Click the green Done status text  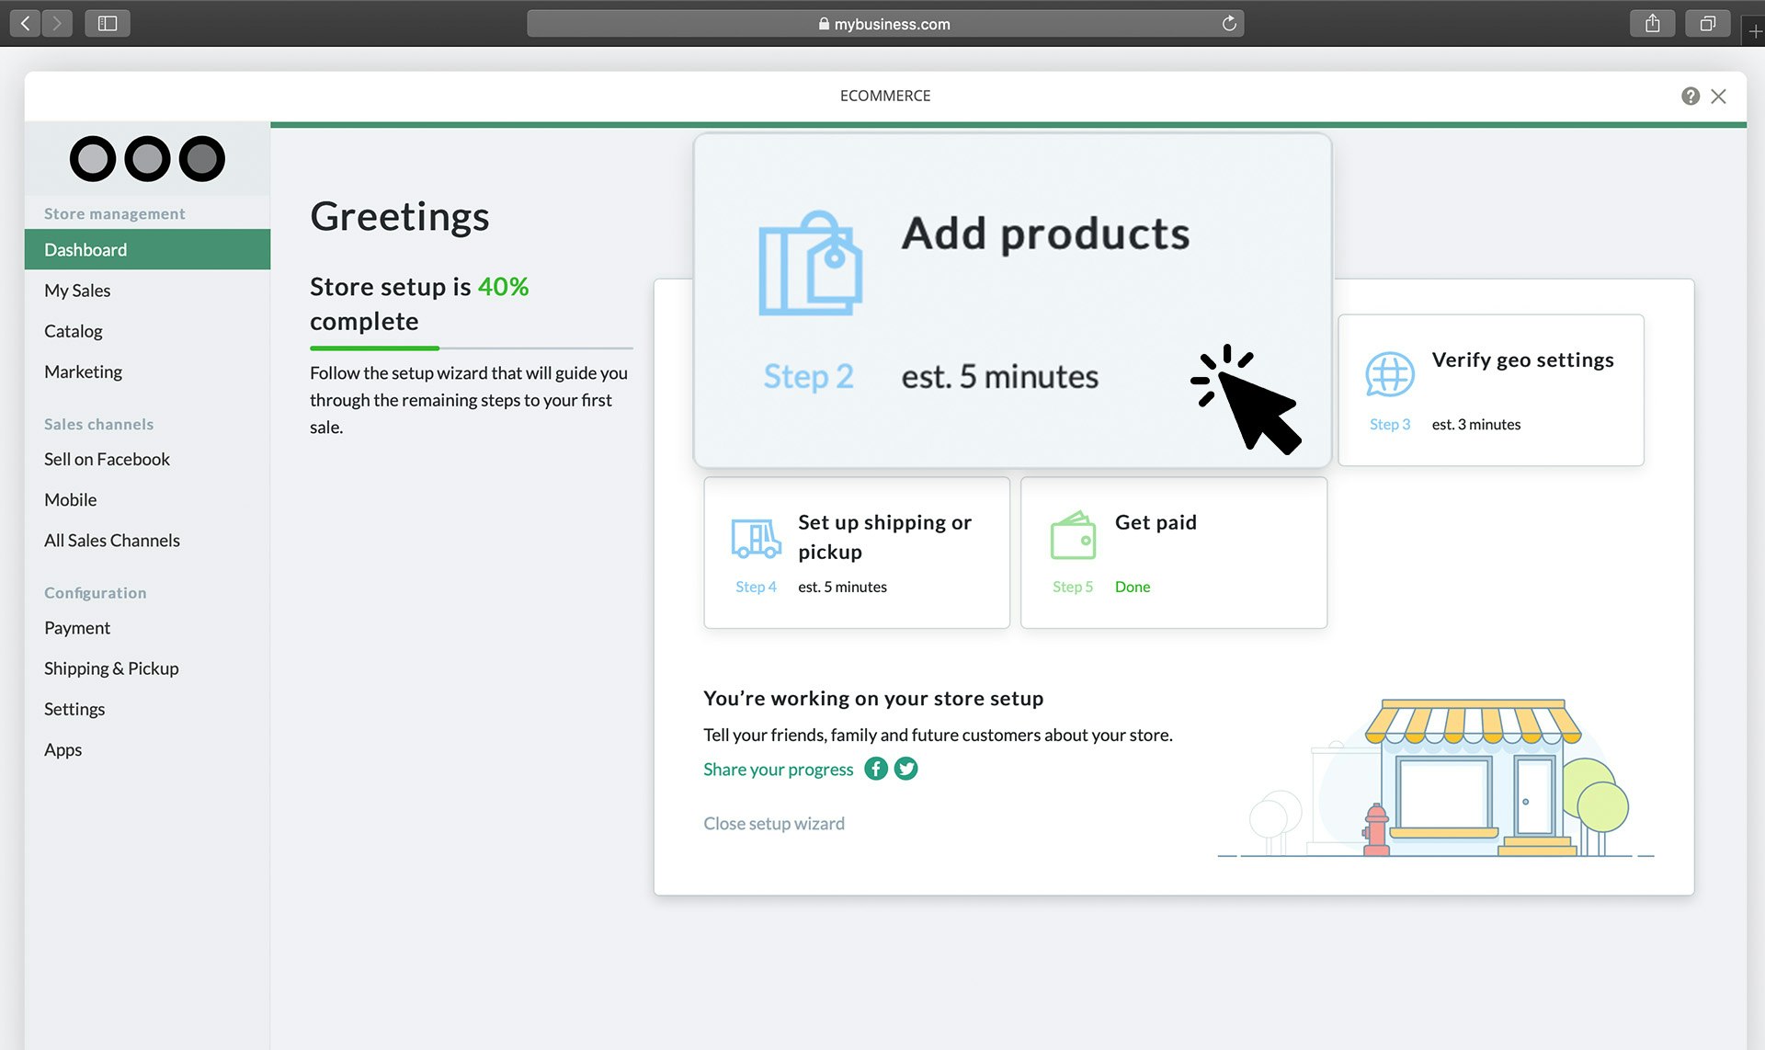point(1133,587)
